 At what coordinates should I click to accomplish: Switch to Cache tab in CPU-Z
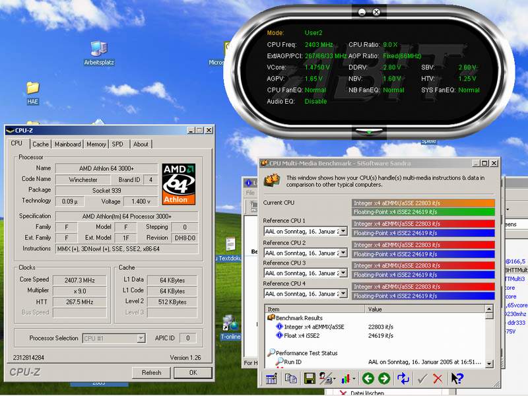pos(40,144)
